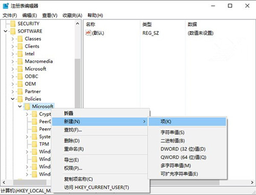The width and height of the screenshot is (256, 195).
Task: Click the 类型 column header
Action: pyautogui.click(x=162, y=25)
